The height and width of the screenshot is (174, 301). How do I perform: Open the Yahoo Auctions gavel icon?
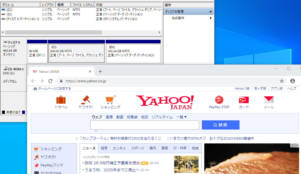pyautogui.click(x=86, y=100)
